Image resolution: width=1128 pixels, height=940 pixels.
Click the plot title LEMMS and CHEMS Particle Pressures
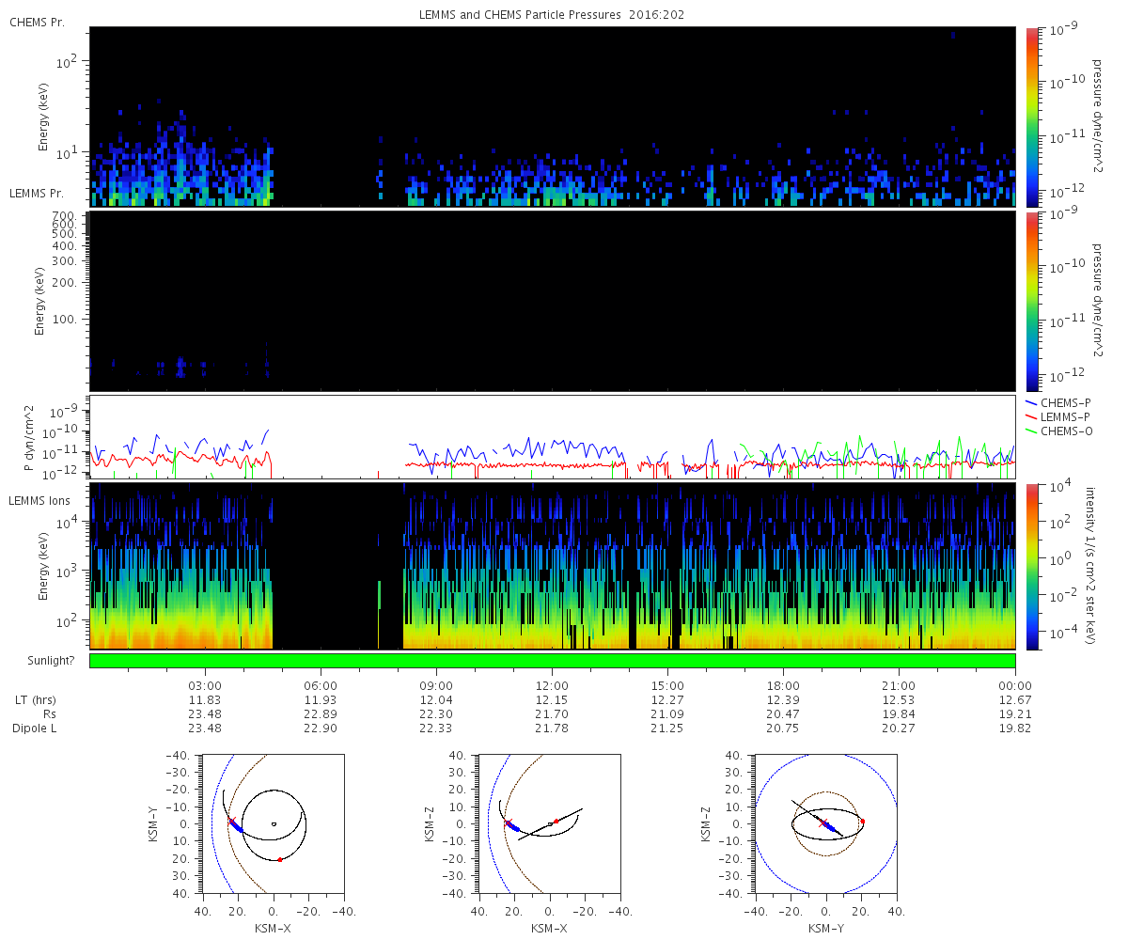click(x=551, y=15)
